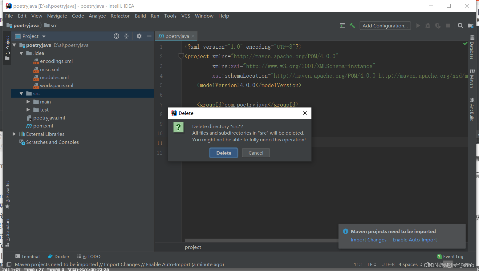Open the Help menu
This screenshot has width=479, height=271.
(224, 16)
